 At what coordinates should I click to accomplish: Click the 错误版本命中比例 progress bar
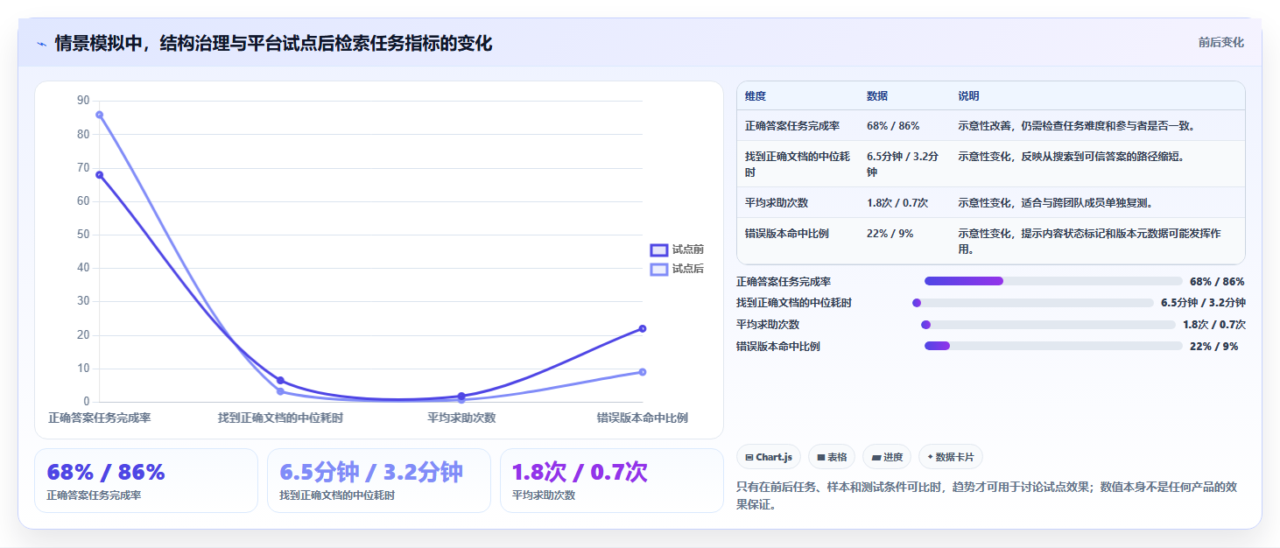[1053, 346]
